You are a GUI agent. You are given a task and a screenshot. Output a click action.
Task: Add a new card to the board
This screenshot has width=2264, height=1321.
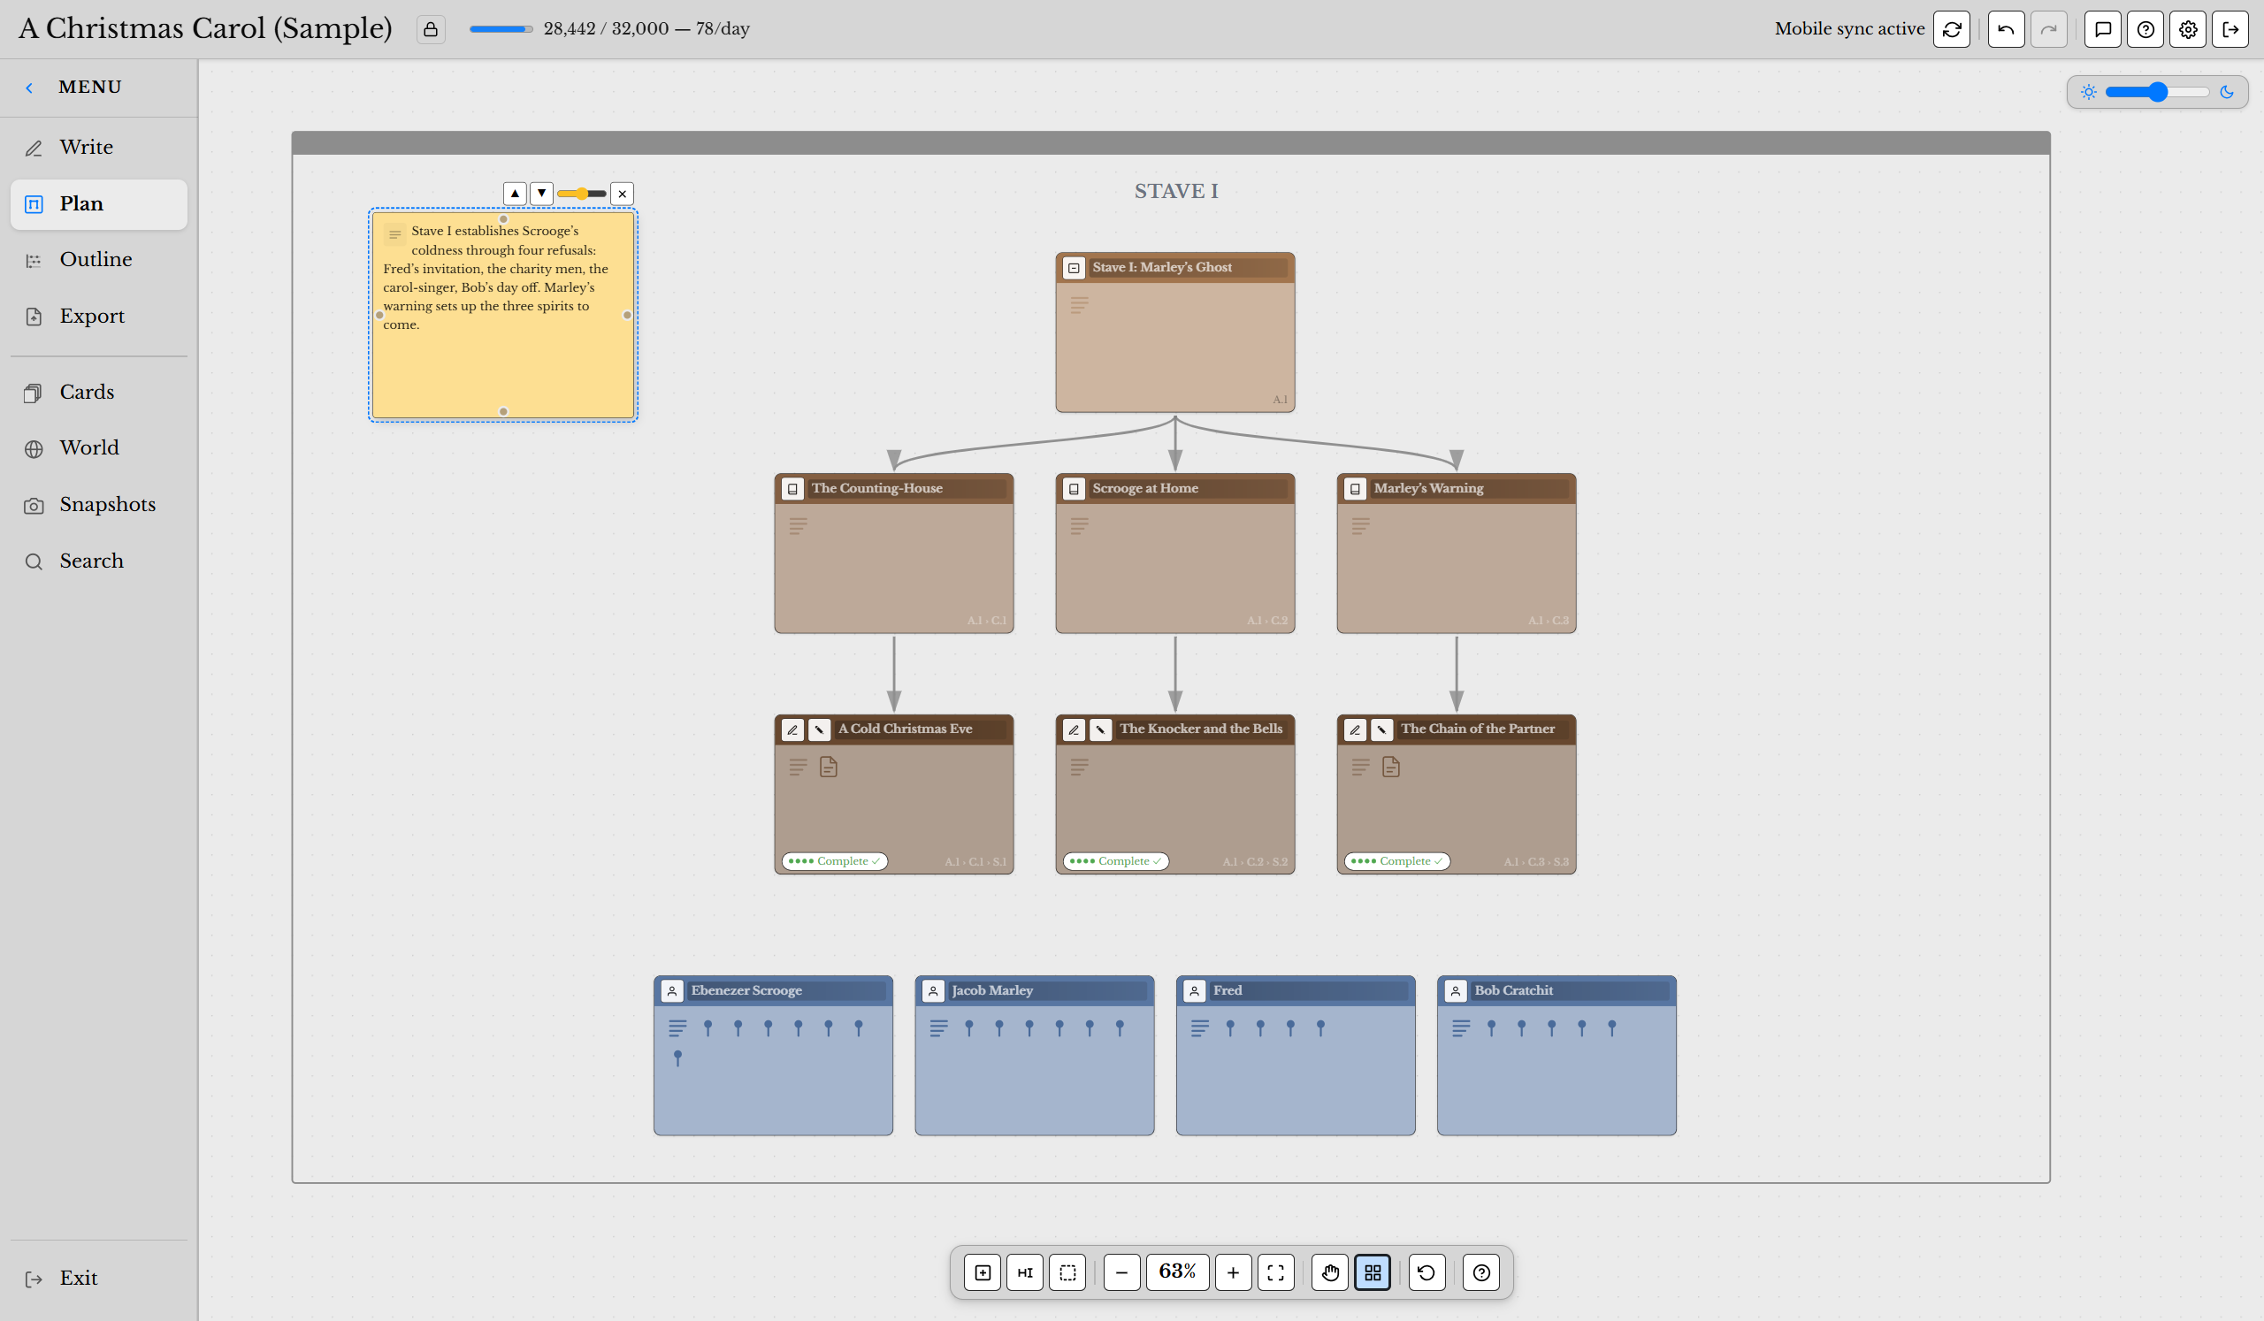point(983,1272)
